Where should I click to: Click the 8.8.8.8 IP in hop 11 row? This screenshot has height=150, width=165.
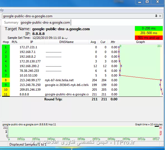24,94
